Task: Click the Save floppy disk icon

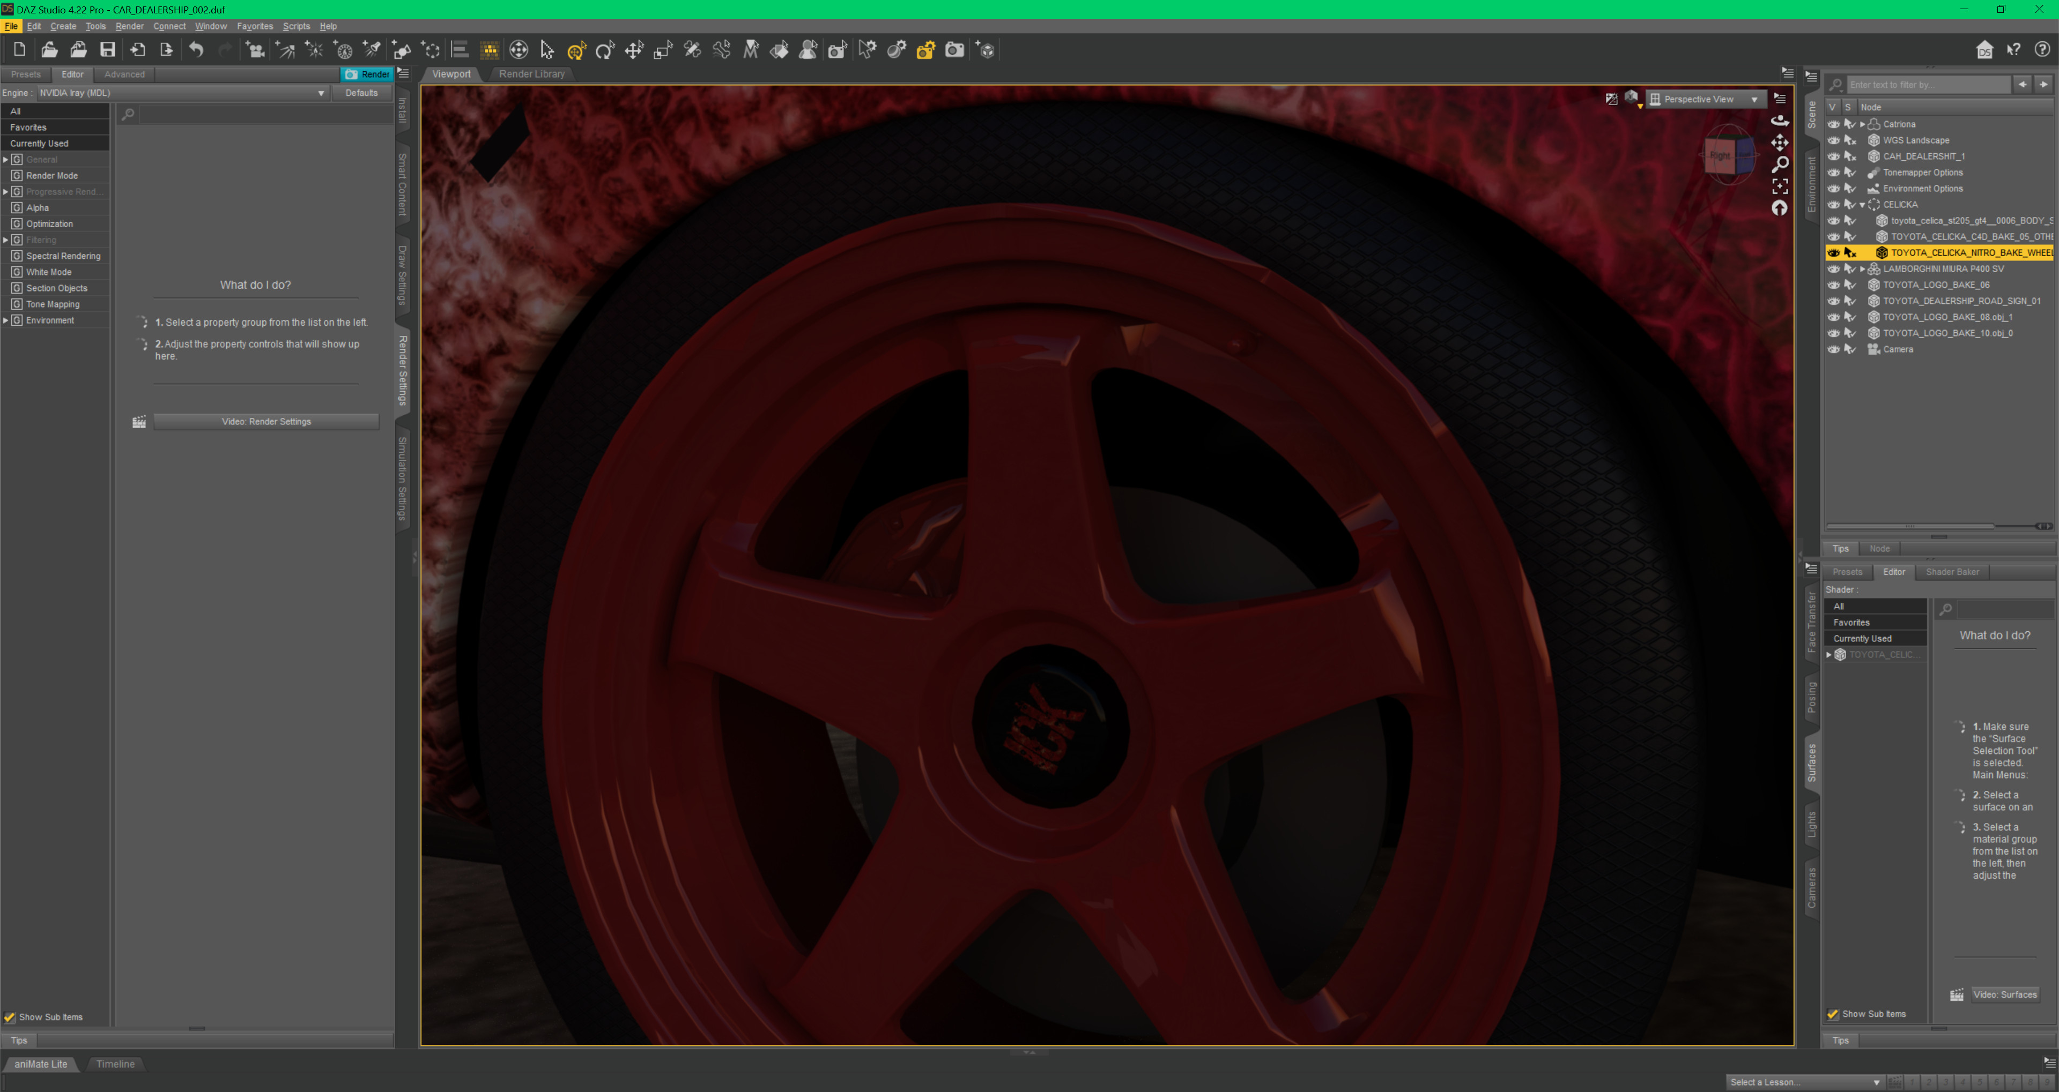Action: click(107, 49)
